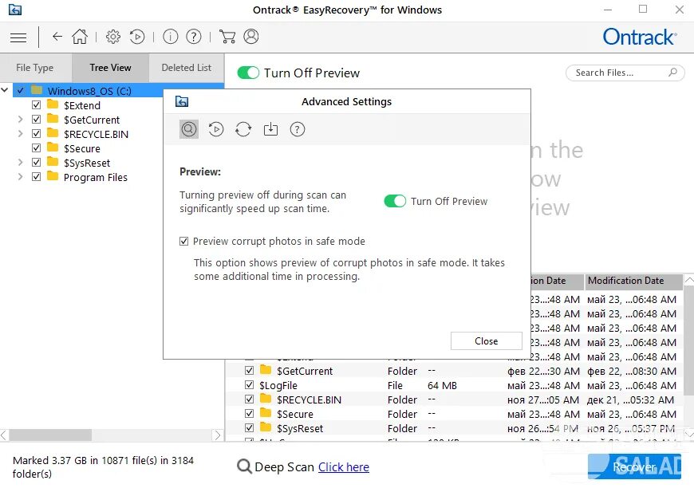The image size is (694, 488).
Task: Uncheck the $Secure row in file list
Action: pos(249,414)
